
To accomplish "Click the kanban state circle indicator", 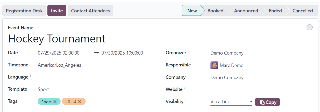I will coord(309,27).
